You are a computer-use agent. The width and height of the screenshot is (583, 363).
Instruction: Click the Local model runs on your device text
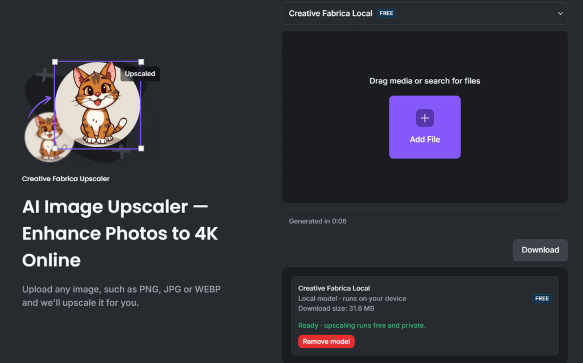click(352, 298)
